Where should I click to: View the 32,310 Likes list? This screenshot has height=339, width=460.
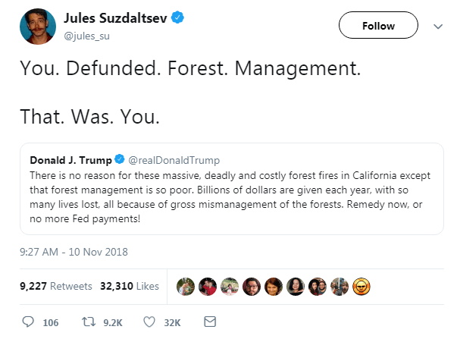(x=129, y=286)
